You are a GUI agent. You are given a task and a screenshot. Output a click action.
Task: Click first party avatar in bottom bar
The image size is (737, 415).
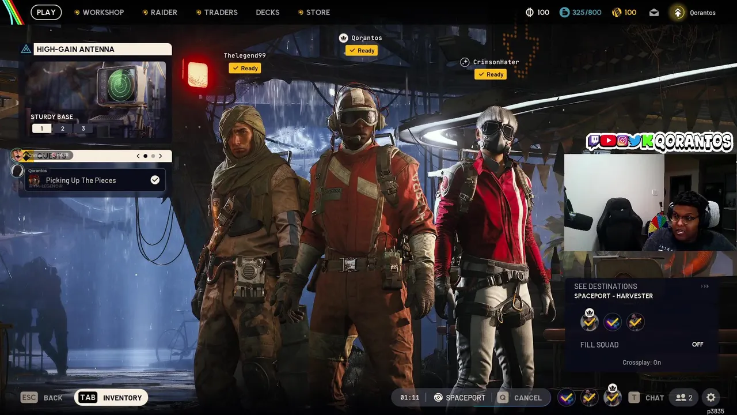tap(567, 398)
